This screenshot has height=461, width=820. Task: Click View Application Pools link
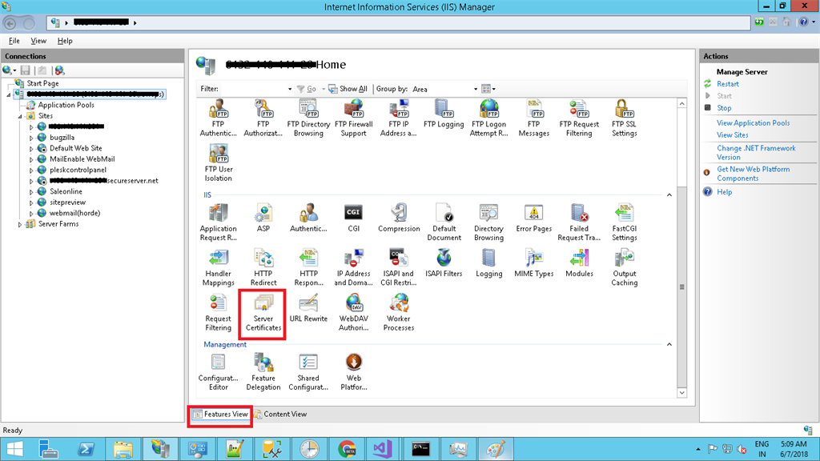point(753,123)
